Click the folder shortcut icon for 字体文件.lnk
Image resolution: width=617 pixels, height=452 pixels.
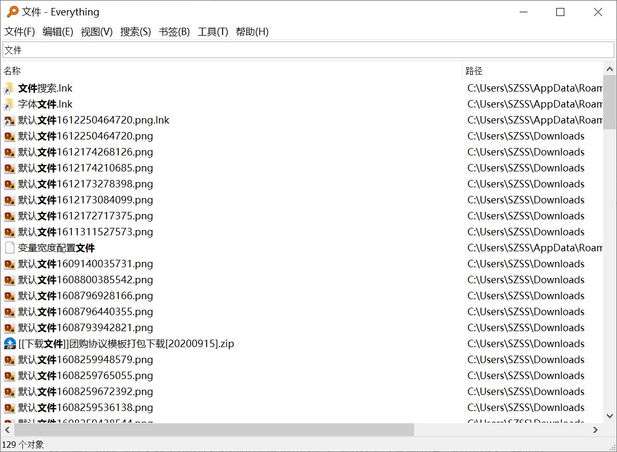click(9, 104)
